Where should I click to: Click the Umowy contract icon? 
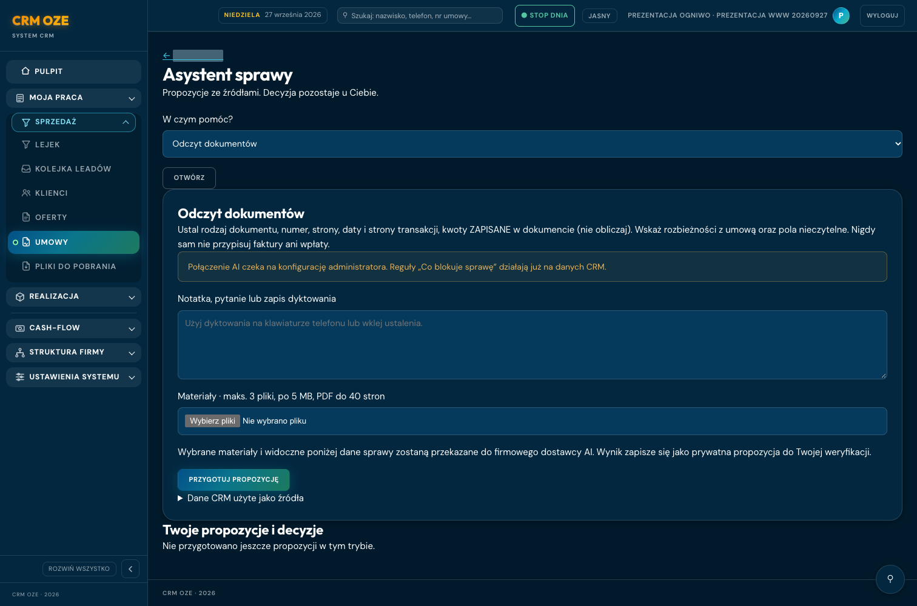26,242
